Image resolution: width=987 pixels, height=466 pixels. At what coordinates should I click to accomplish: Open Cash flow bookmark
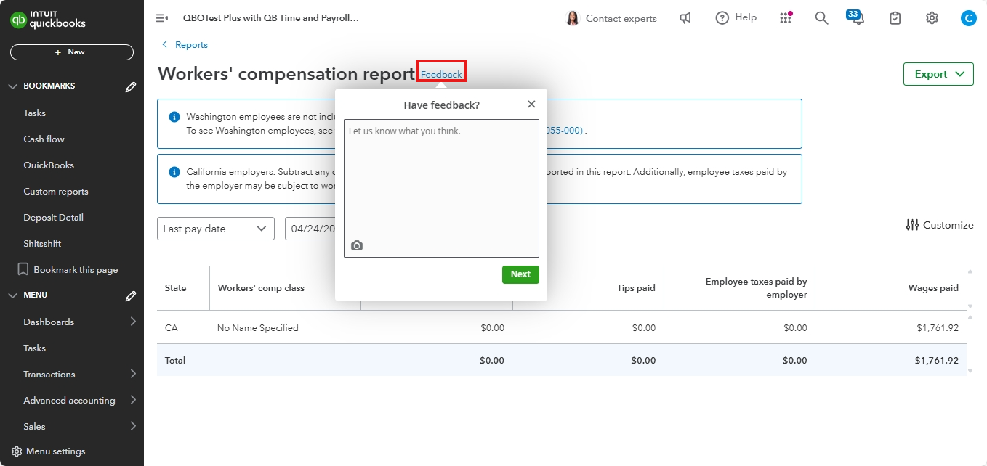click(44, 139)
